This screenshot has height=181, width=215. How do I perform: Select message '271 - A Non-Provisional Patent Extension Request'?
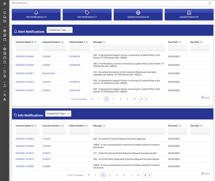(x=125, y=153)
